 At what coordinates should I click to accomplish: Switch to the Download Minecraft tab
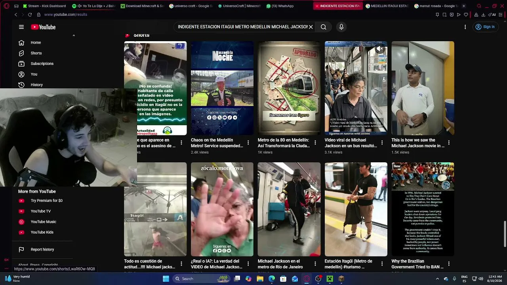[142, 6]
